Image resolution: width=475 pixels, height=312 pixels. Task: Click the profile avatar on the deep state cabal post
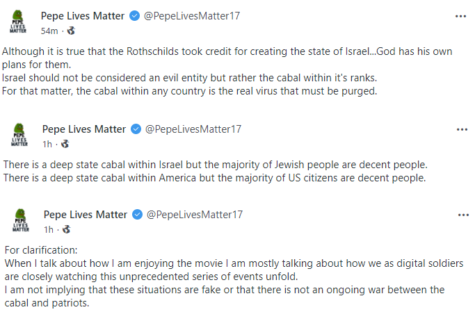(x=19, y=136)
